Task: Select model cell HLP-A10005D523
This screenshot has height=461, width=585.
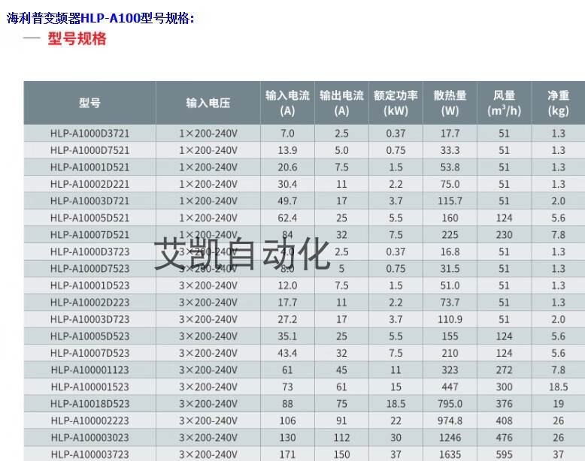Action: [89, 336]
